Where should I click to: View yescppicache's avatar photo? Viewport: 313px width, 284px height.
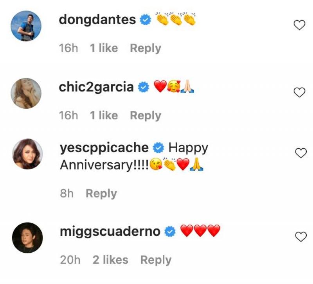point(27,154)
